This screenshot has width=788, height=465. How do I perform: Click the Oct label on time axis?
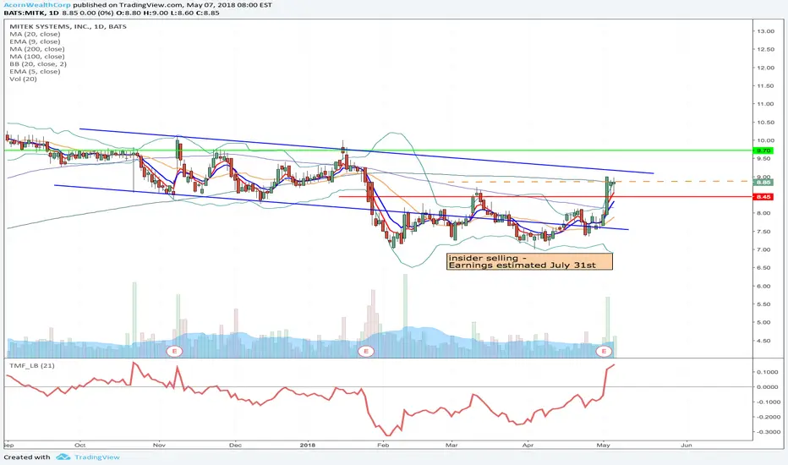[x=80, y=445]
